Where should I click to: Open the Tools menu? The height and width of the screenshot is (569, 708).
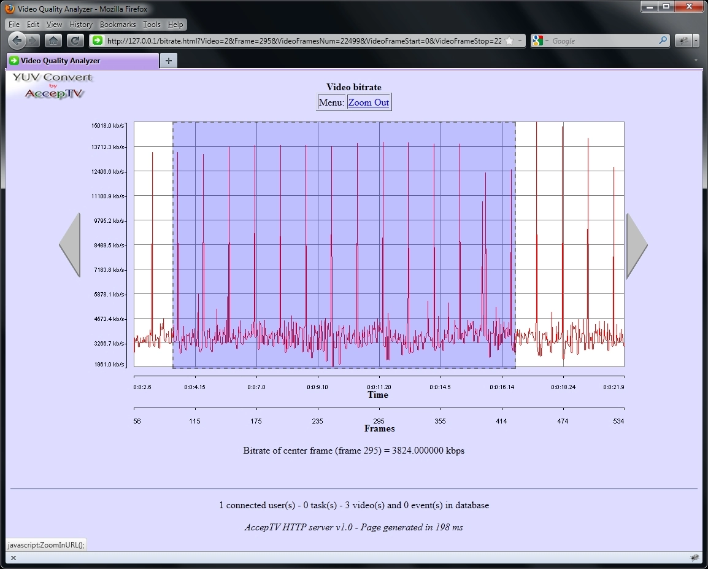tap(152, 25)
